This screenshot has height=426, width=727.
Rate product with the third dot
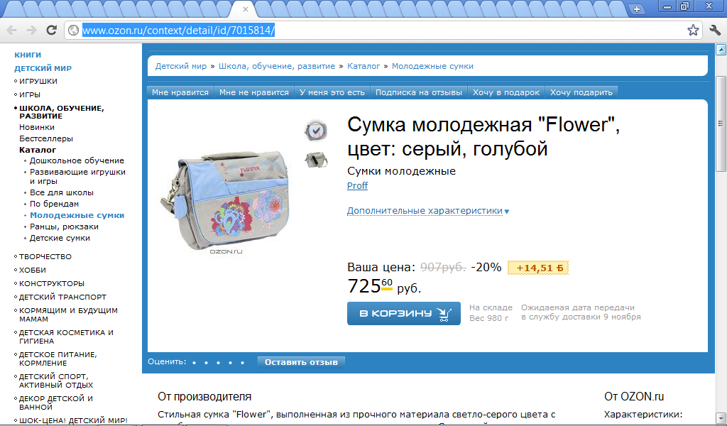(219, 363)
